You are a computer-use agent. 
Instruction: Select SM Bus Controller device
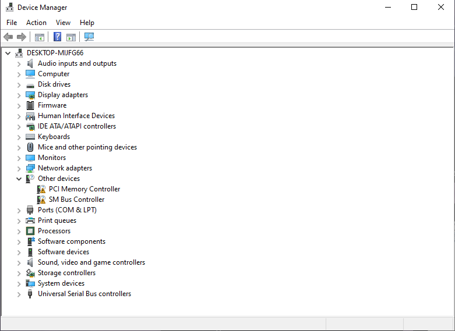pyautogui.click(x=76, y=200)
